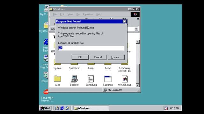Click the scrollbar up arrow
Image resolution: width=204 pixels, height=114 pixels.
click(x=137, y=42)
